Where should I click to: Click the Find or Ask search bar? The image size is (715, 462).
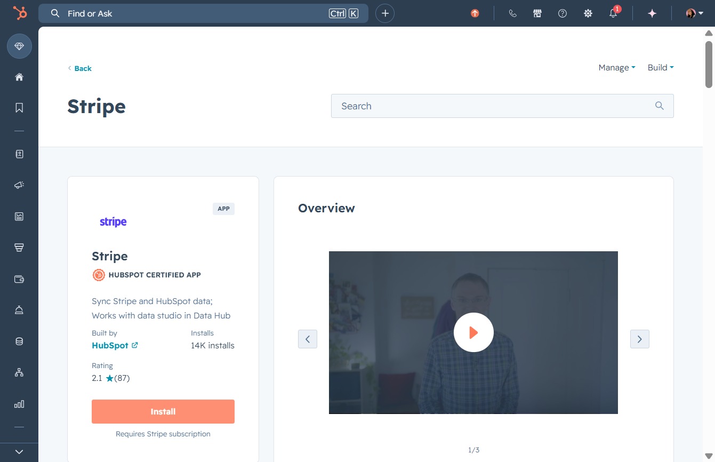203,13
